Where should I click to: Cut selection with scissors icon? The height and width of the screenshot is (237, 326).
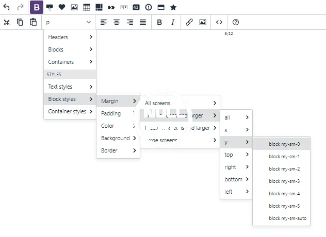point(7,22)
